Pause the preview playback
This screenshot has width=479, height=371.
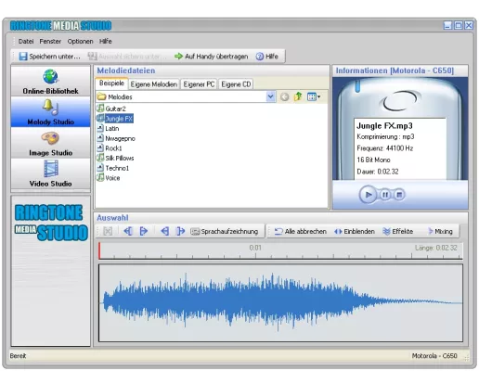[385, 195]
